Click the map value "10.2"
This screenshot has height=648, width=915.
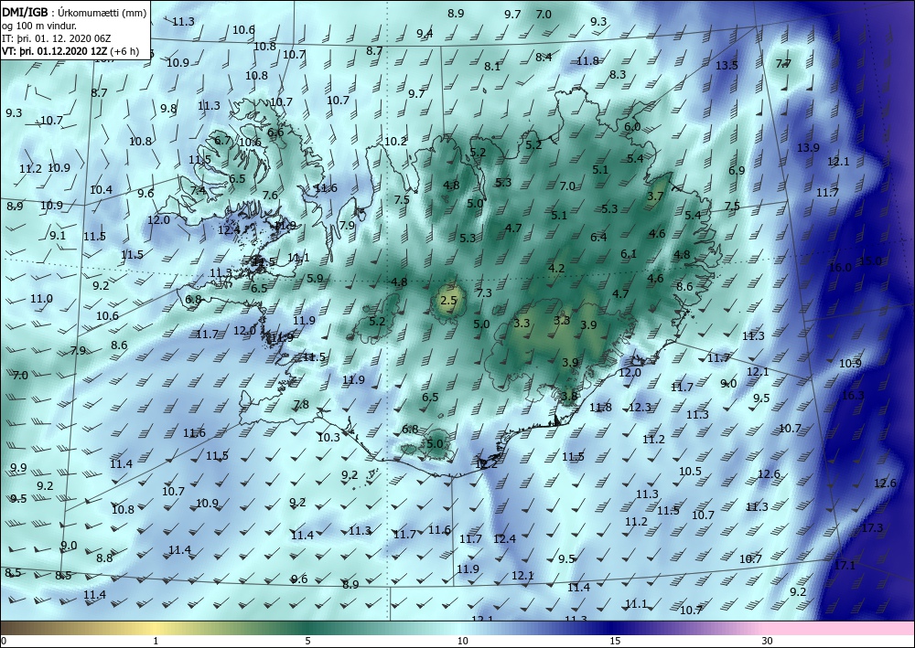tap(395, 141)
